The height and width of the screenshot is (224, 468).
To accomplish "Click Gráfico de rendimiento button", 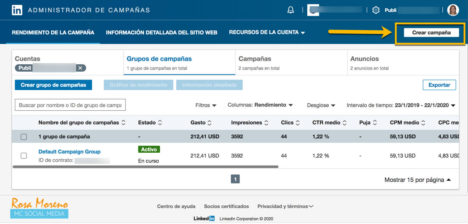I will pos(138,85).
